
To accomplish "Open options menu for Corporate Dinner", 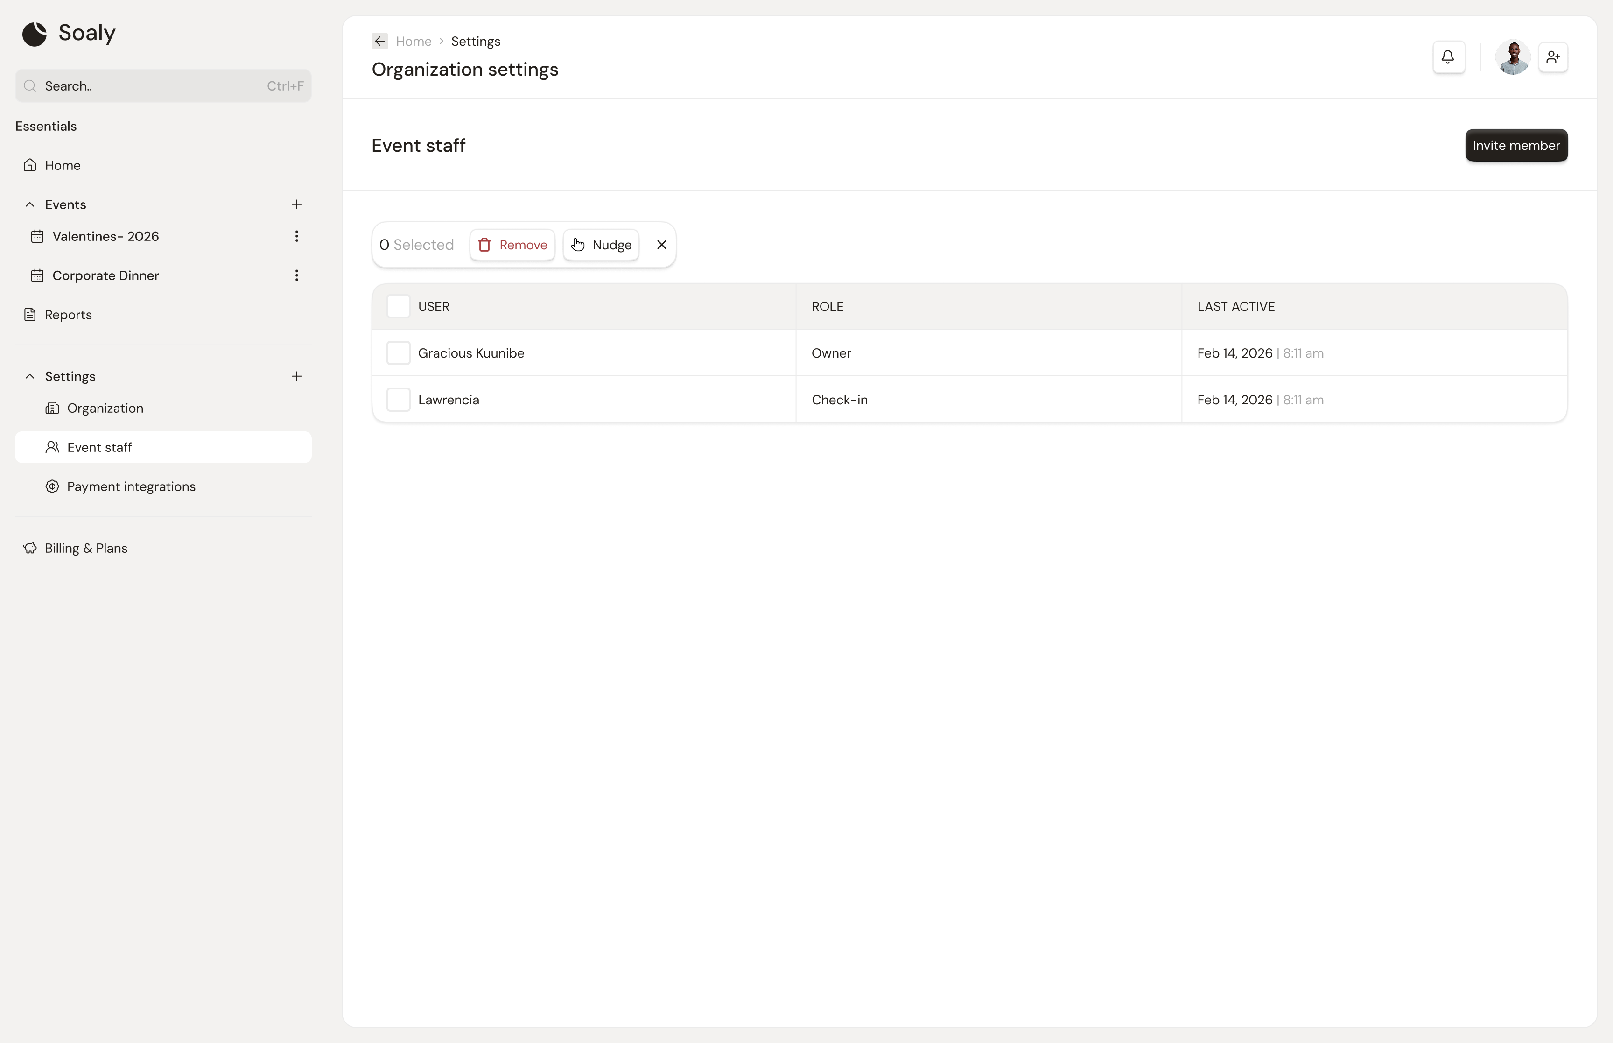I will (296, 275).
